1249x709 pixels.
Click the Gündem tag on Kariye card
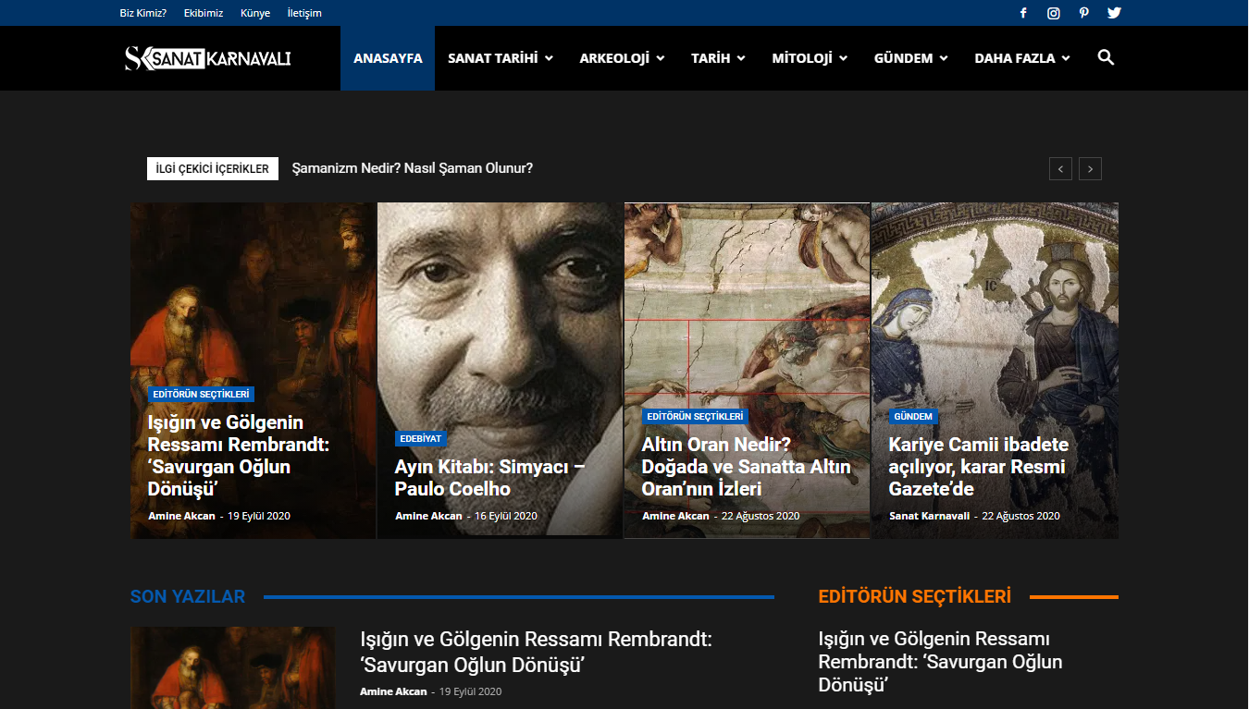point(913,416)
